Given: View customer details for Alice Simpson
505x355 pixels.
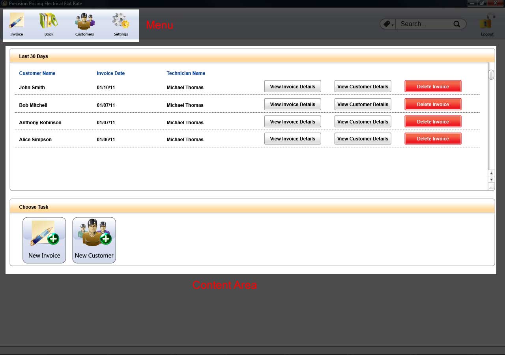Looking at the screenshot, I should pyautogui.click(x=363, y=138).
